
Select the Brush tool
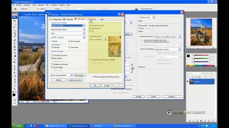pyautogui.click(x=15, y=43)
